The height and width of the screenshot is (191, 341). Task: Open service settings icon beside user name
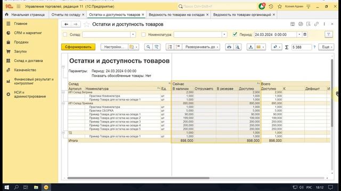(308, 6)
